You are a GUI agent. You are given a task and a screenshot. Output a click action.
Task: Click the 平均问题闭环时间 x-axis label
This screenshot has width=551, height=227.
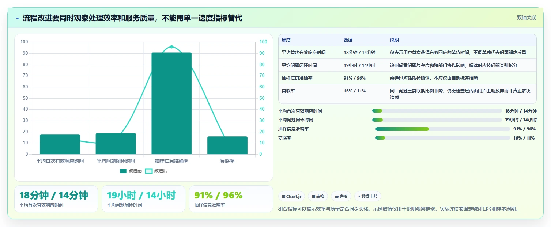point(116,161)
